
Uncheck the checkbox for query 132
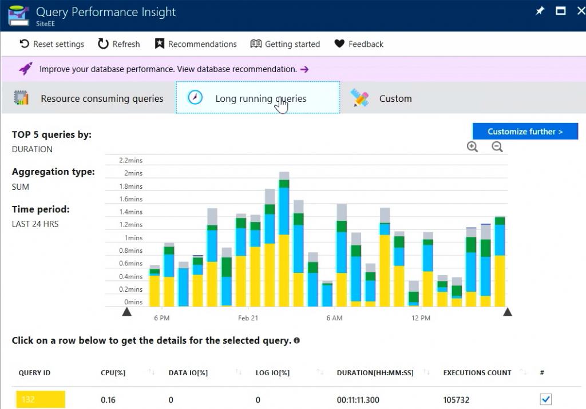545,399
